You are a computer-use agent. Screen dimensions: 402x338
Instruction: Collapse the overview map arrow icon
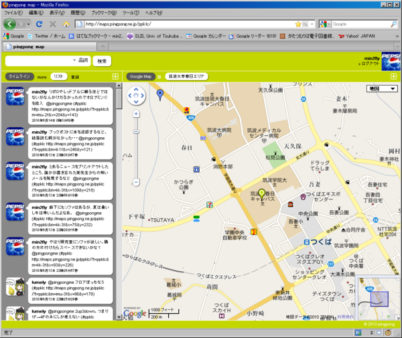(397, 317)
